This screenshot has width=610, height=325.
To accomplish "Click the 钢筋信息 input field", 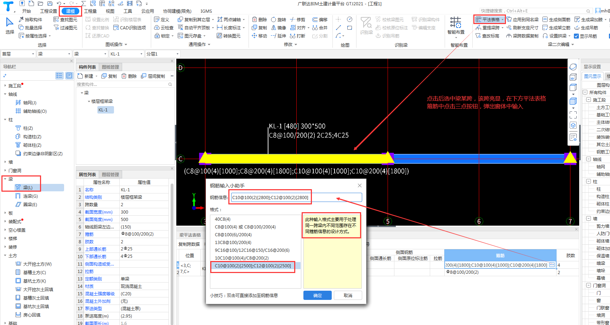I will (296, 197).
